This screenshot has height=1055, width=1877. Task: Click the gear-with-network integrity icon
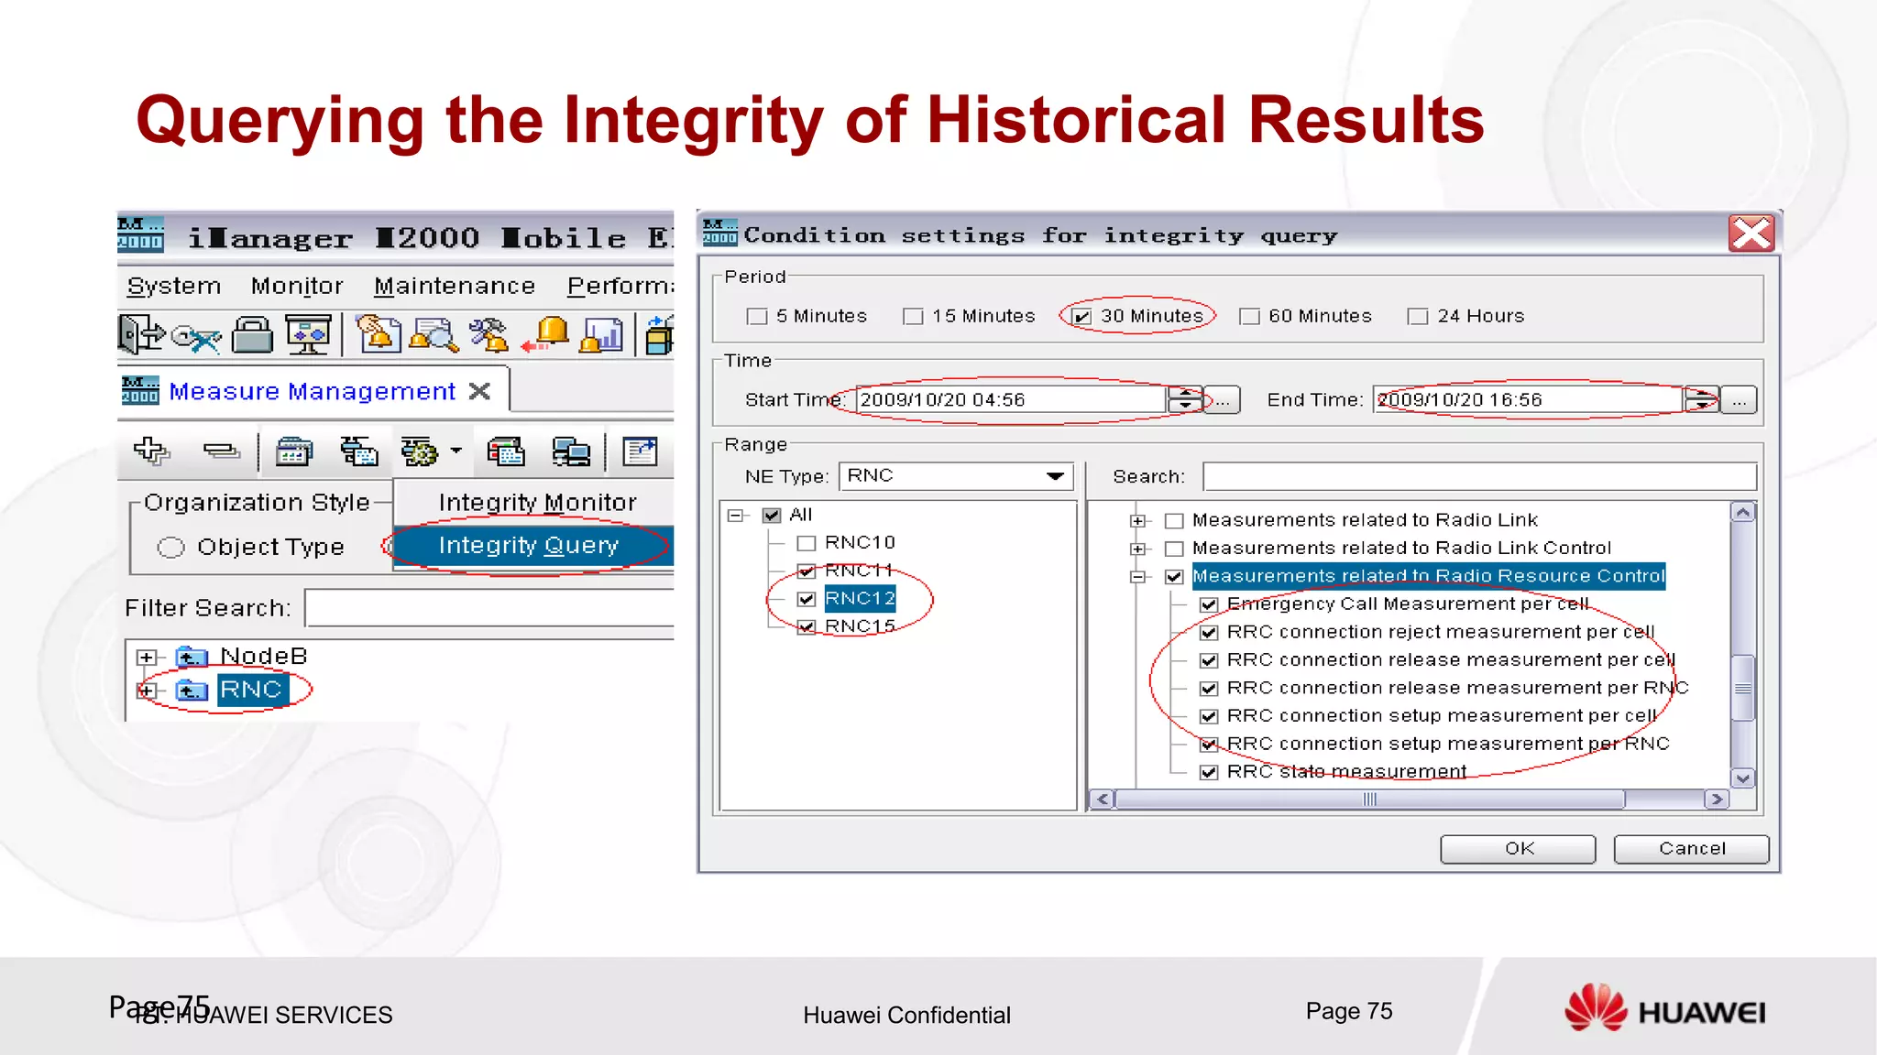[x=420, y=451]
